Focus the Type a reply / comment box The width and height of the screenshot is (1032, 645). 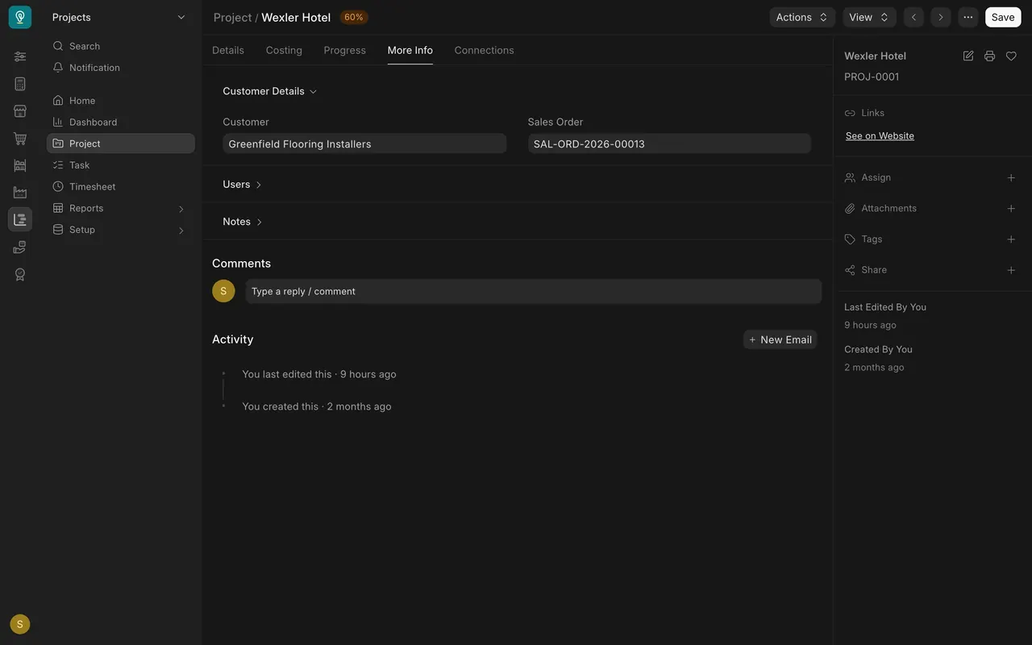pyautogui.click(x=534, y=291)
